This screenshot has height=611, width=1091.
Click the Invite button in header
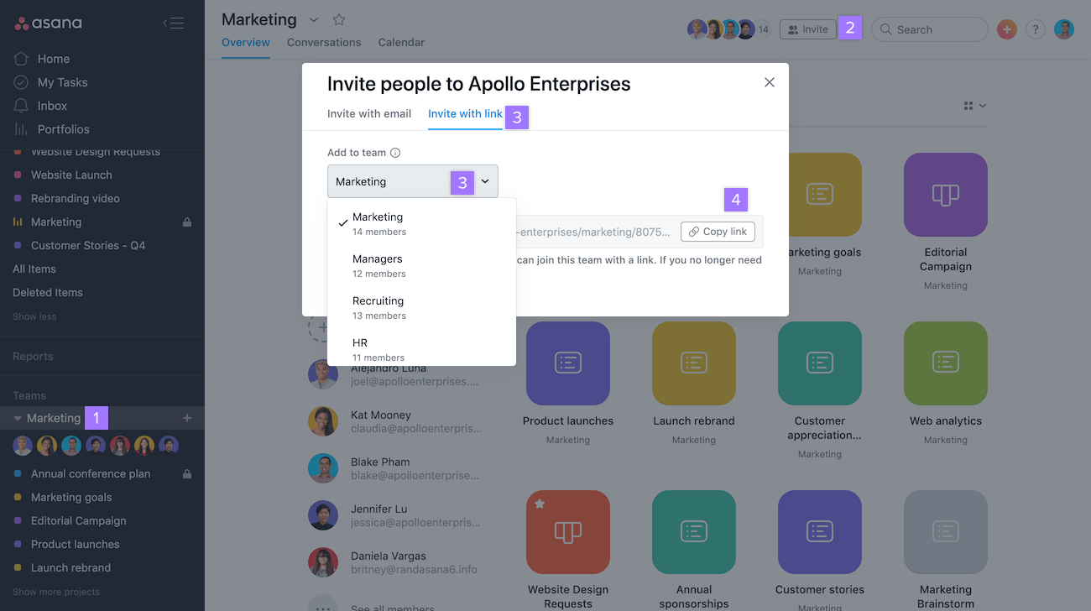(x=808, y=29)
